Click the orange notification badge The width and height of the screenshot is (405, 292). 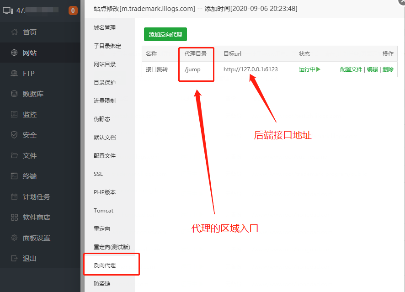click(73, 11)
